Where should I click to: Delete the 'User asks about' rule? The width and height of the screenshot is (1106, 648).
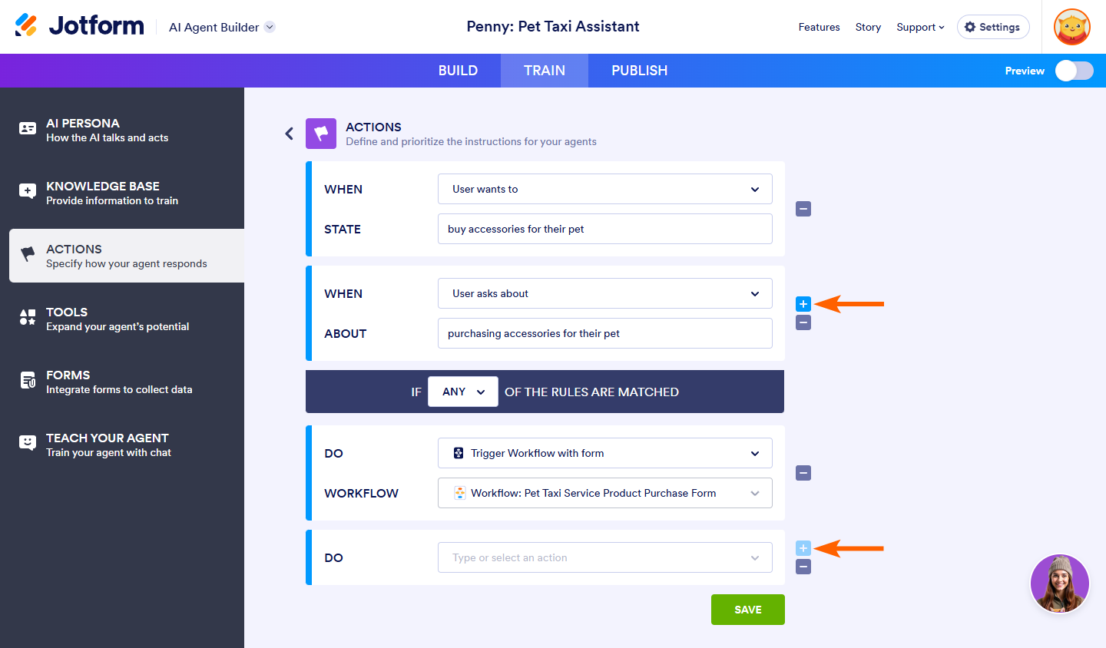pos(803,322)
